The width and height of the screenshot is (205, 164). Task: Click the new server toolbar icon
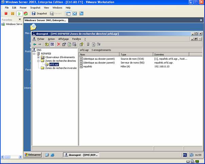88,44
